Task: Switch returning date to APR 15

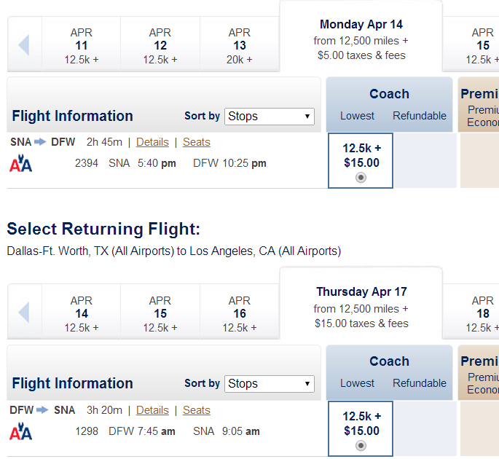Action: tap(160, 313)
